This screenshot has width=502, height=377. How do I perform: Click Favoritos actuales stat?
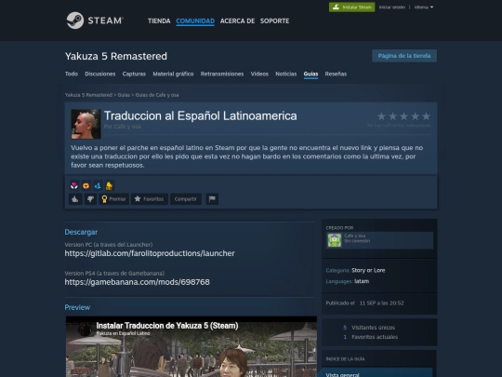pos(375,337)
